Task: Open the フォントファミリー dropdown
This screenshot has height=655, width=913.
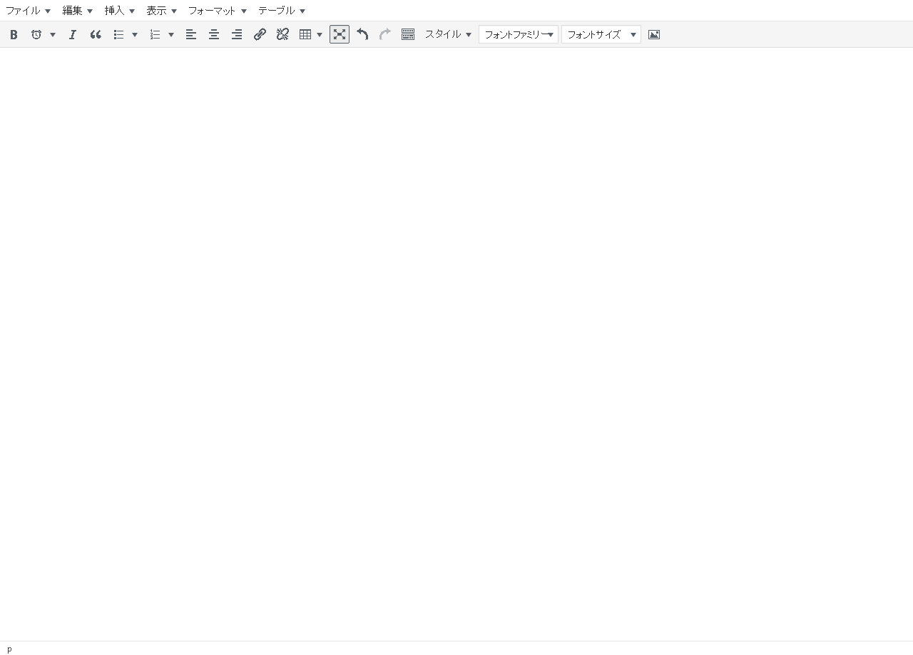Action: [x=519, y=34]
